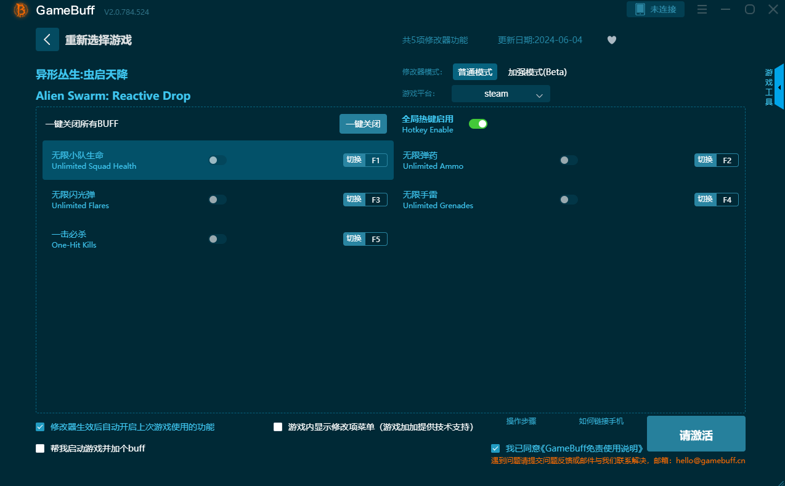
Task: Click the F4 hotkey field
Action: point(727,200)
